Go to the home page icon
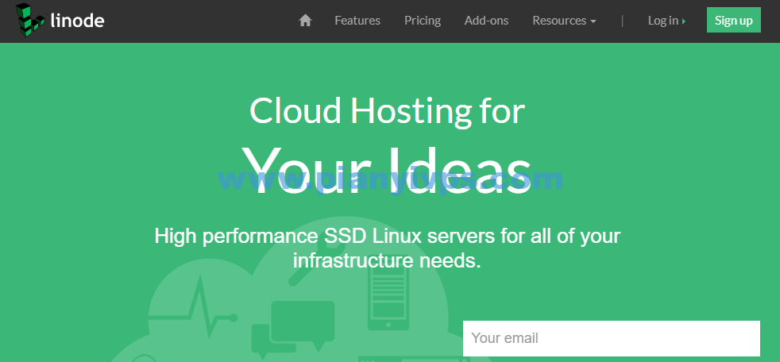 305,21
